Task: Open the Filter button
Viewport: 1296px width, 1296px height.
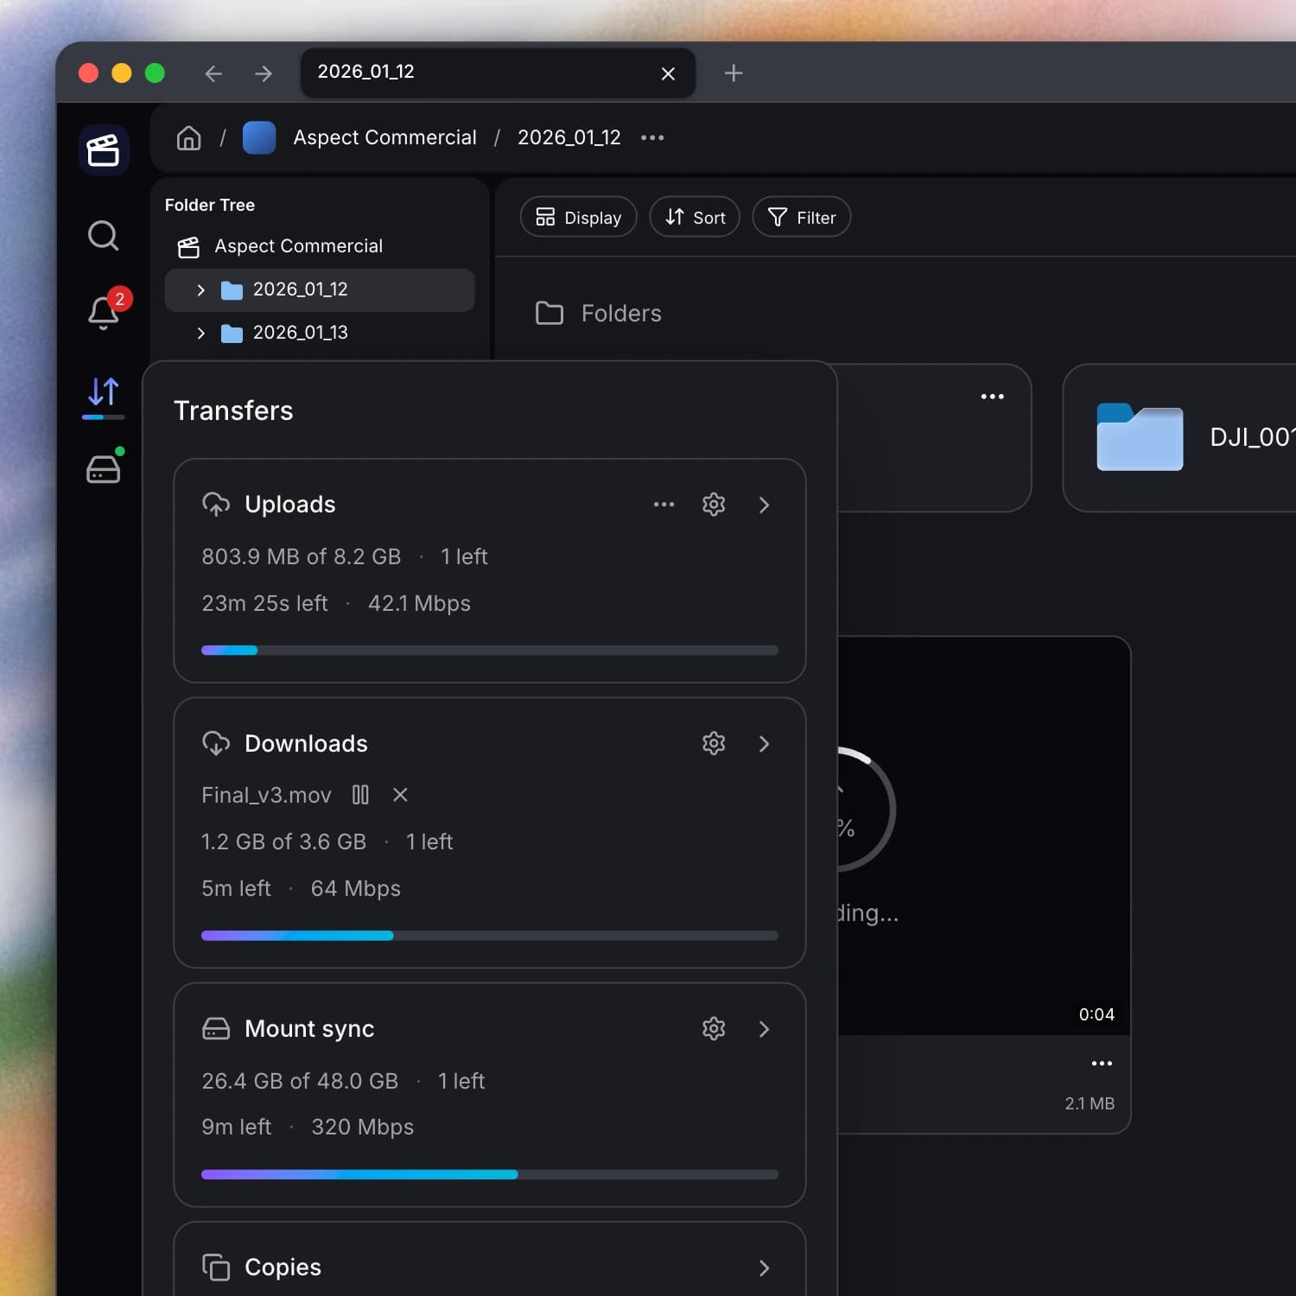Action: (802, 217)
